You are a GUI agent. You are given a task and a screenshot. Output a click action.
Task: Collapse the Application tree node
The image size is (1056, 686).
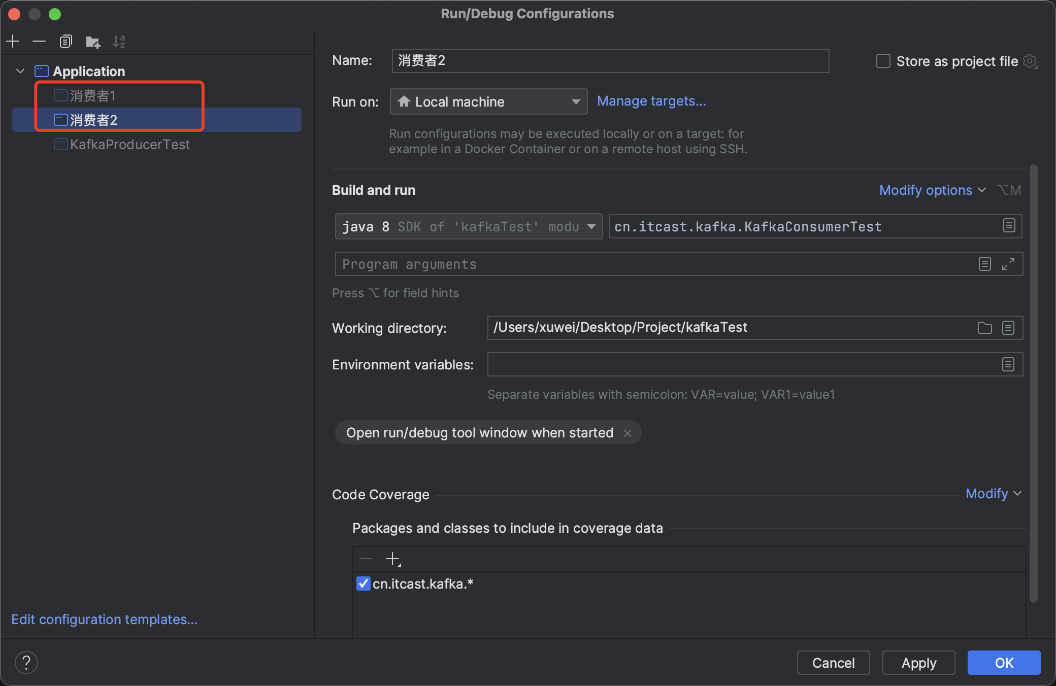coord(20,71)
